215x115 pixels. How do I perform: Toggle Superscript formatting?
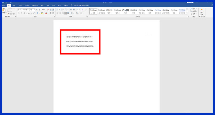coord(34,13)
